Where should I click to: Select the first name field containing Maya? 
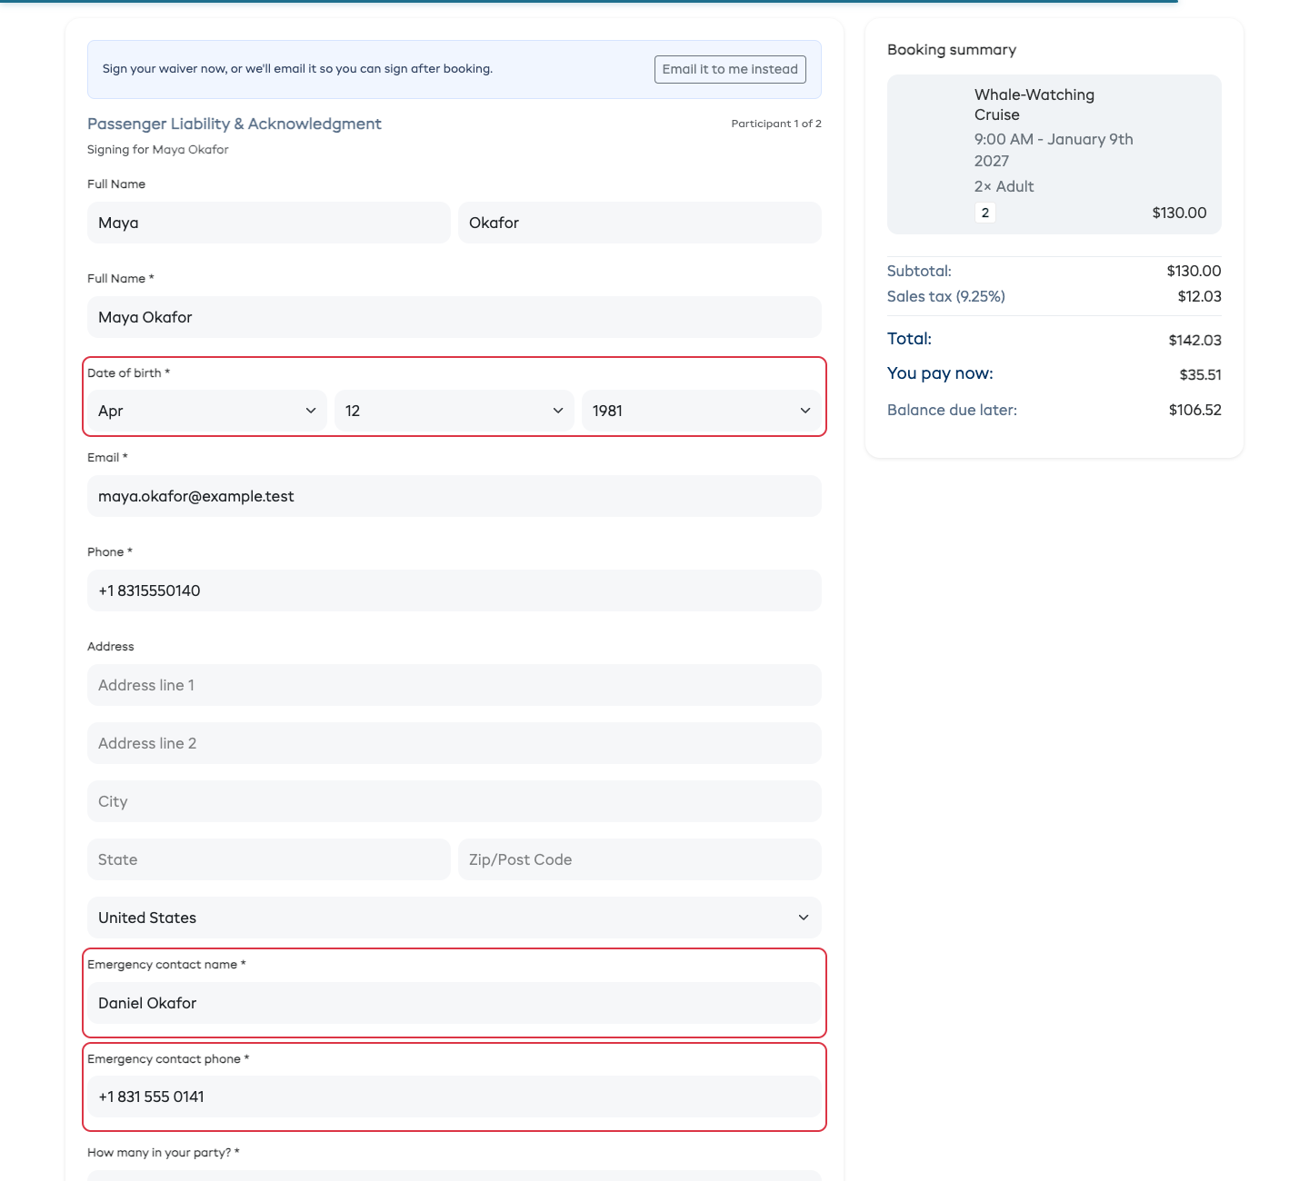click(x=269, y=223)
